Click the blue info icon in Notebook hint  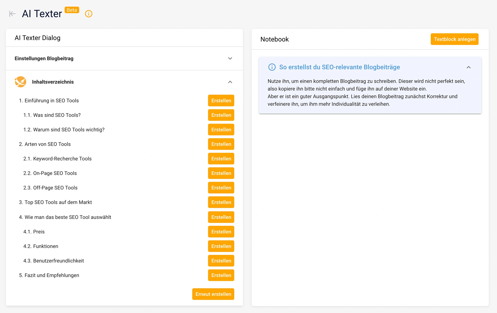[x=272, y=67]
